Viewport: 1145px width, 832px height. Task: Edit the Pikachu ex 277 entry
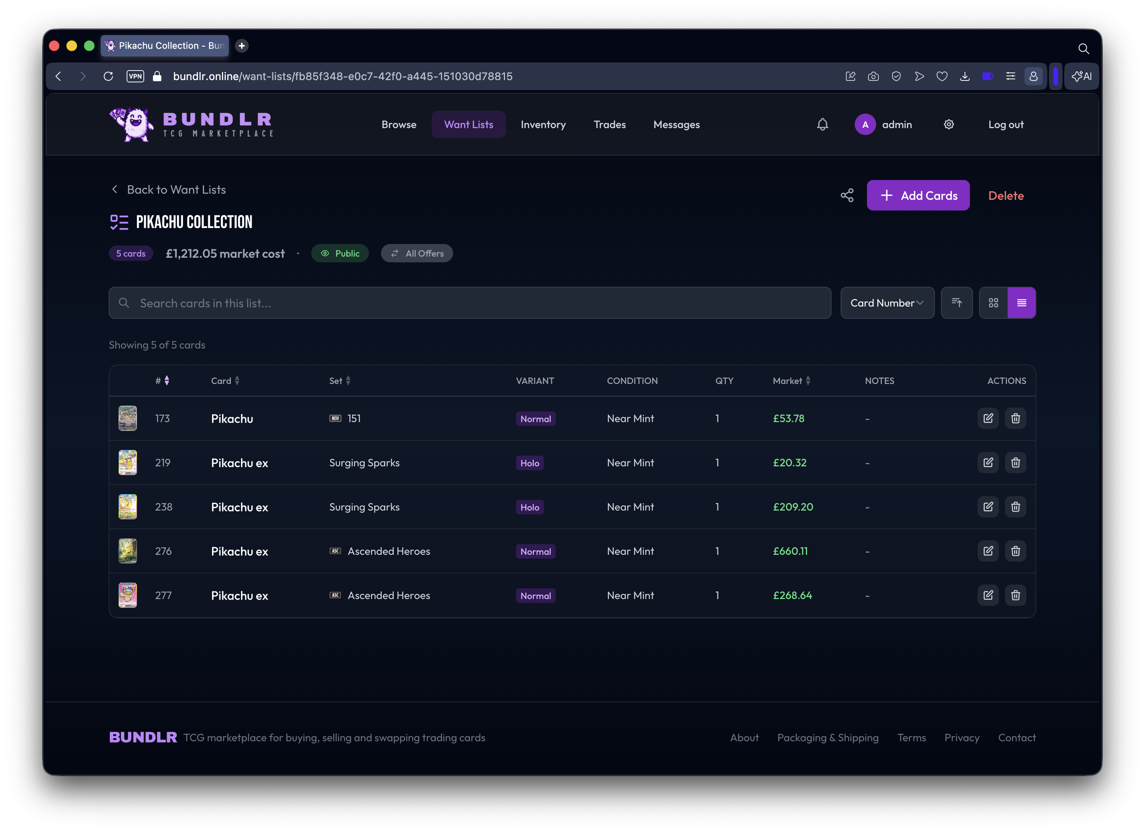click(988, 595)
